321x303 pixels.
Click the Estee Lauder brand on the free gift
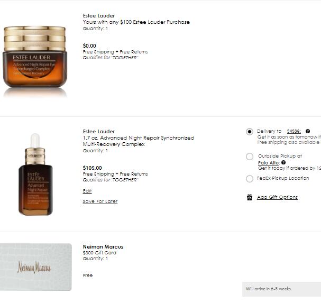coord(98,16)
